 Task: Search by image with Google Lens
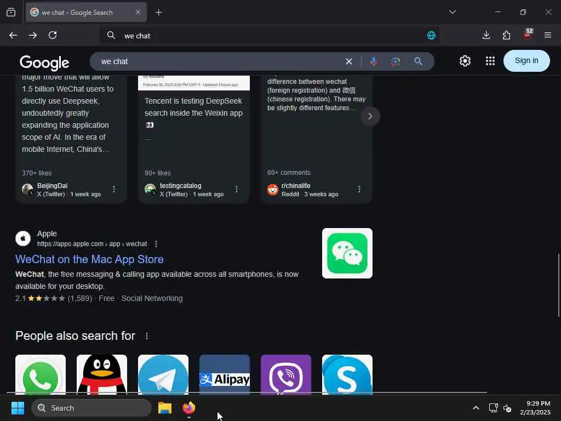396,61
